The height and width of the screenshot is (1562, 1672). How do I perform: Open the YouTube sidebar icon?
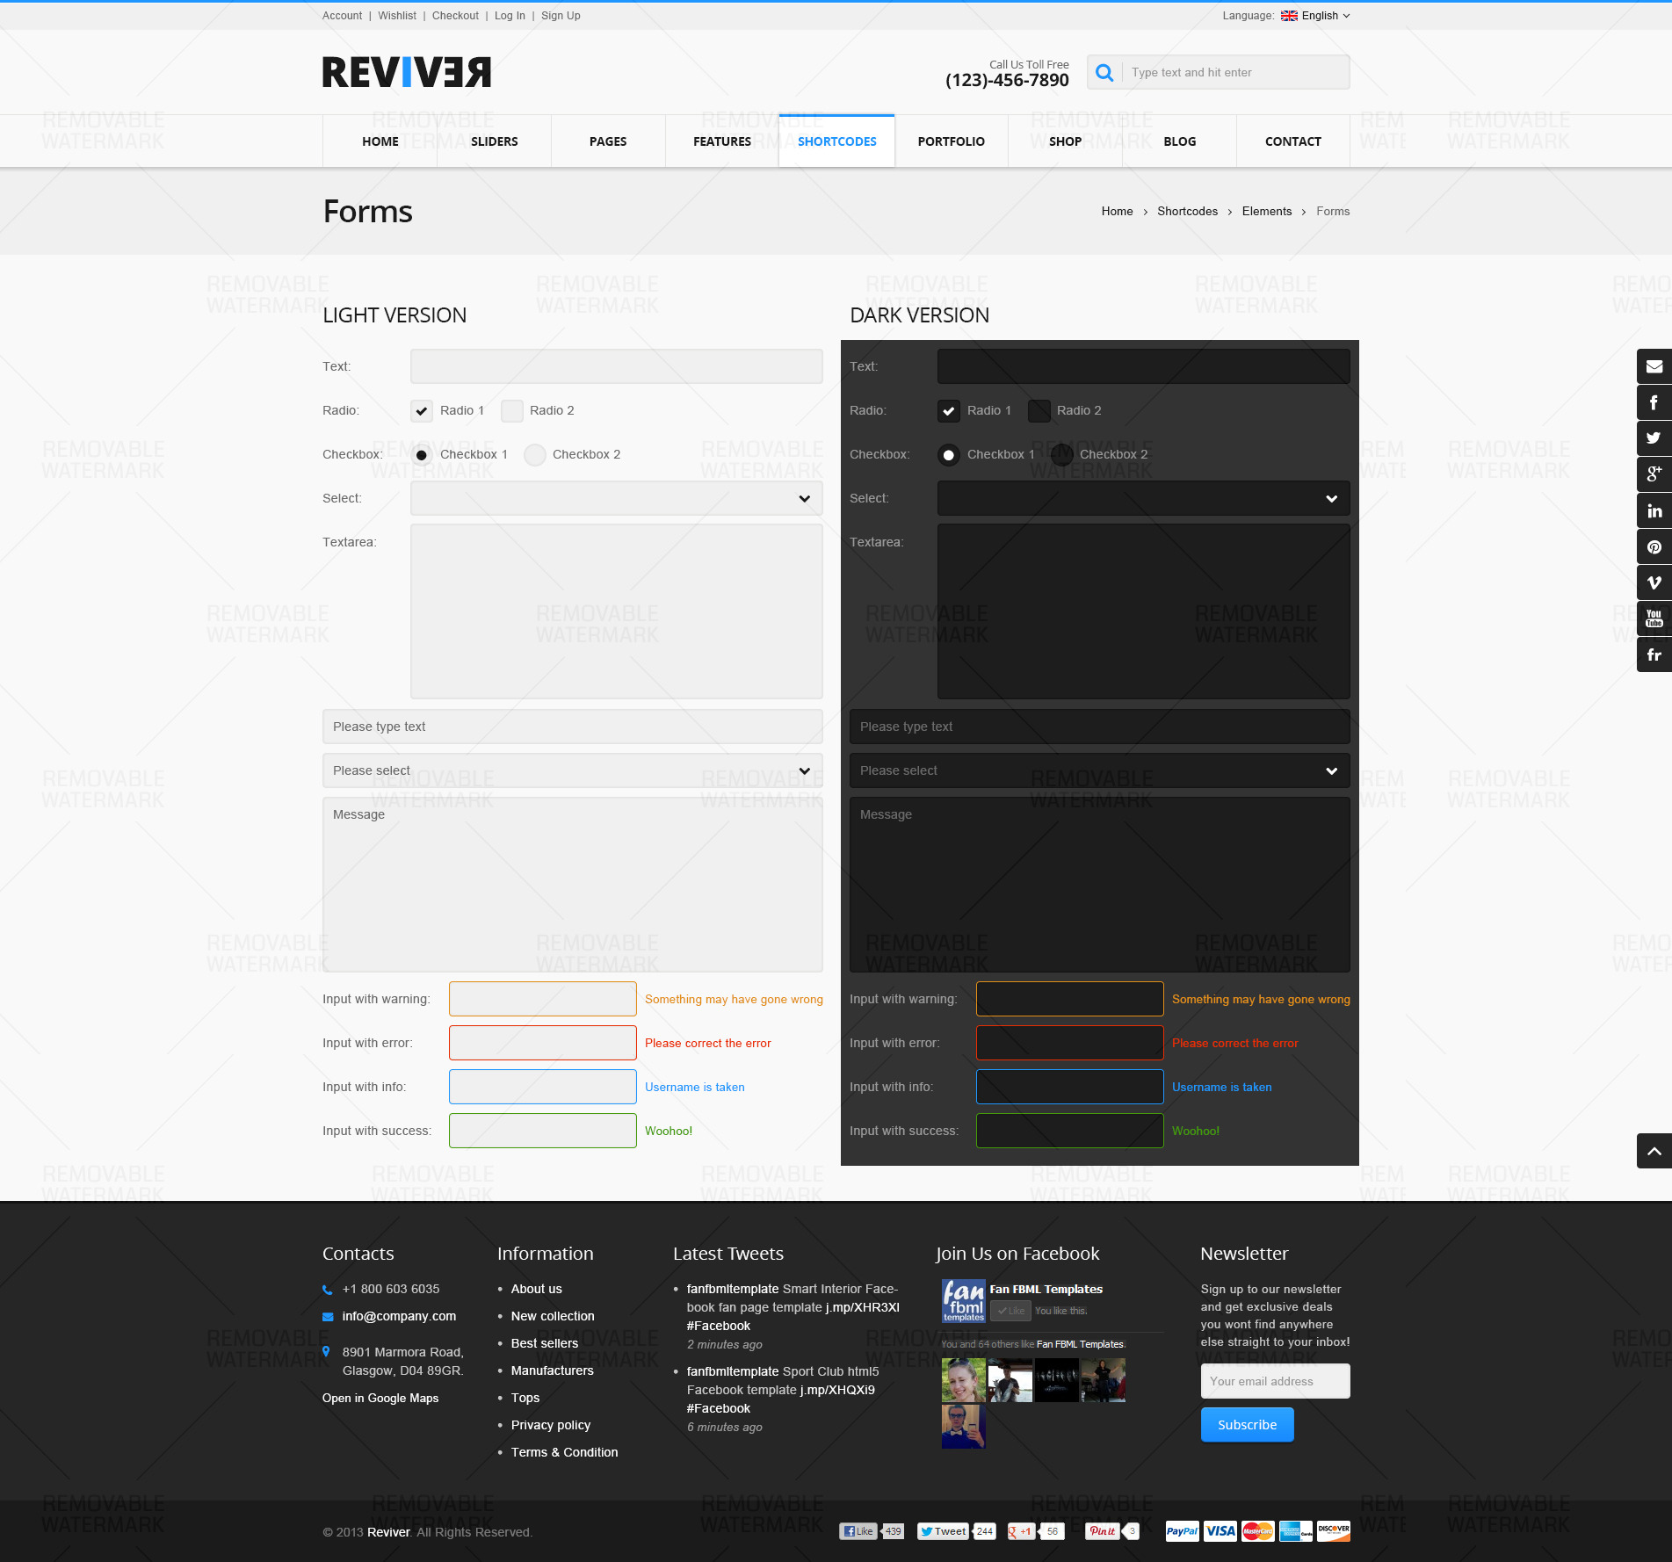tap(1654, 618)
